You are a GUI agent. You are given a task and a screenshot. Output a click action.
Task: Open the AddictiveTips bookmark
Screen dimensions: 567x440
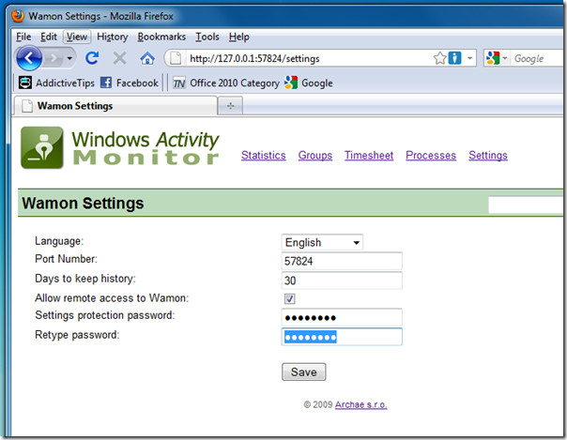[x=56, y=83]
